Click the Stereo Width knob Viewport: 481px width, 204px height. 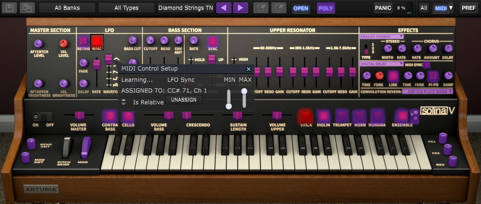point(388,48)
